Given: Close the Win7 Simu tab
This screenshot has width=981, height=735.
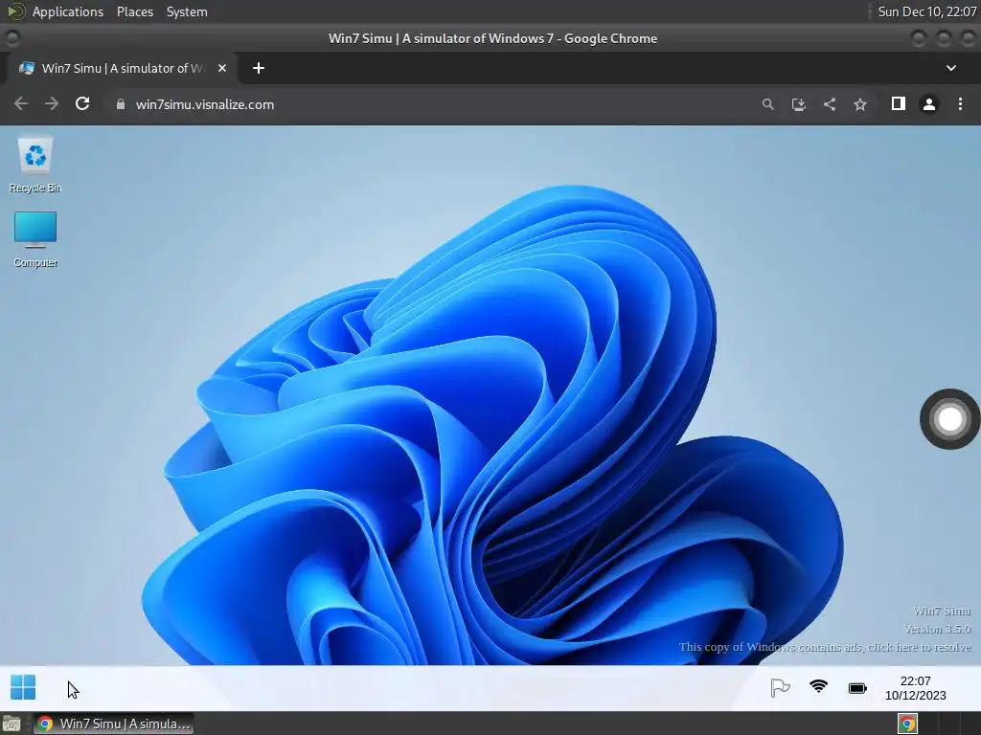Looking at the screenshot, I should coord(222,68).
